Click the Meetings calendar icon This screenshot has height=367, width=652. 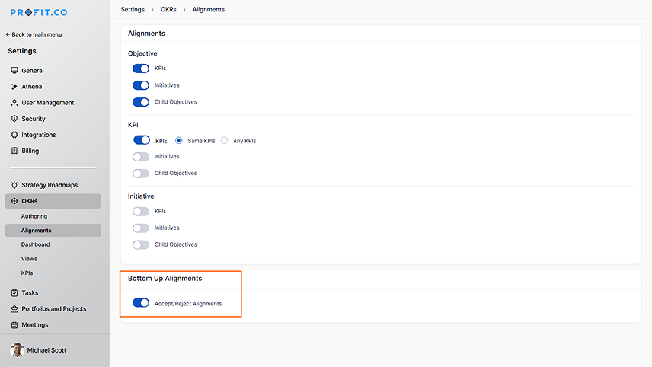pyautogui.click(x=14, y=325)
